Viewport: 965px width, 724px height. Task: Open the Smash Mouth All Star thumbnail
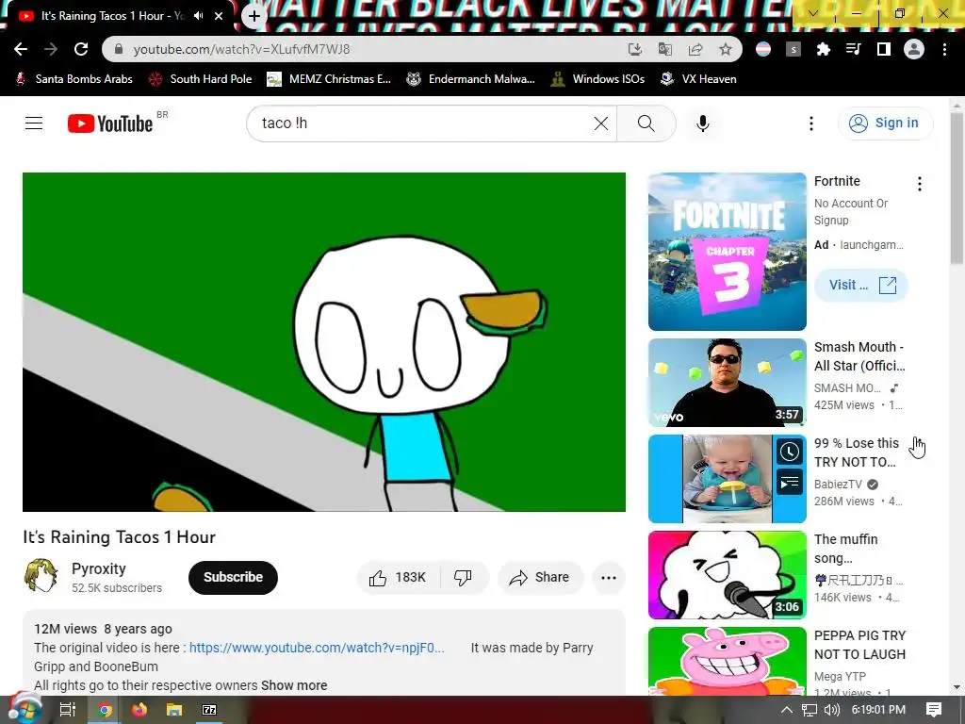coord(727,383)
